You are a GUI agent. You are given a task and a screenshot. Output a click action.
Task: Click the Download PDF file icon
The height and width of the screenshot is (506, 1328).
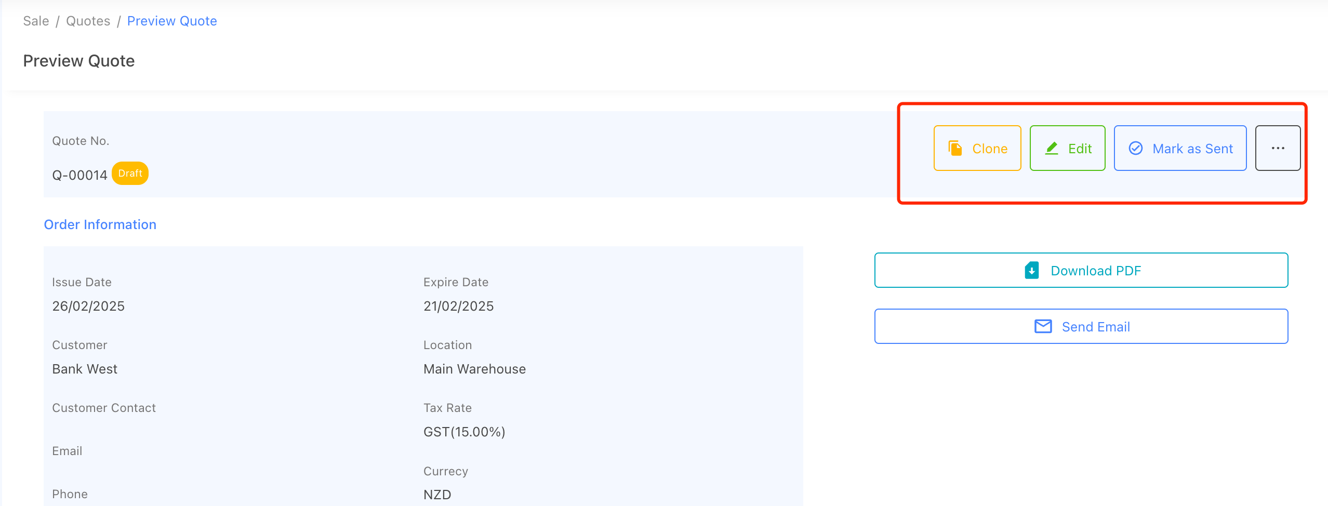(1032, 271)
